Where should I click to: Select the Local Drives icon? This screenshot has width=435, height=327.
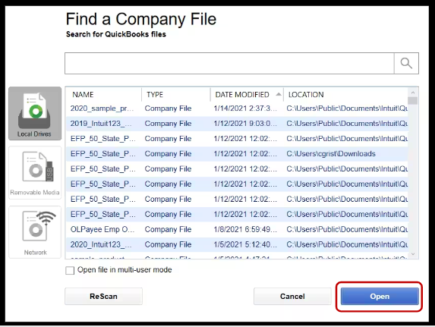tap(35, 113)
